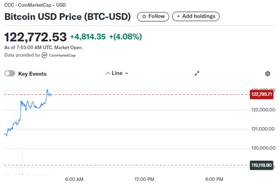This screenshot has width=279, height=186.
Task: Click the Bitcoin USD Price heading
Action: 68,17
